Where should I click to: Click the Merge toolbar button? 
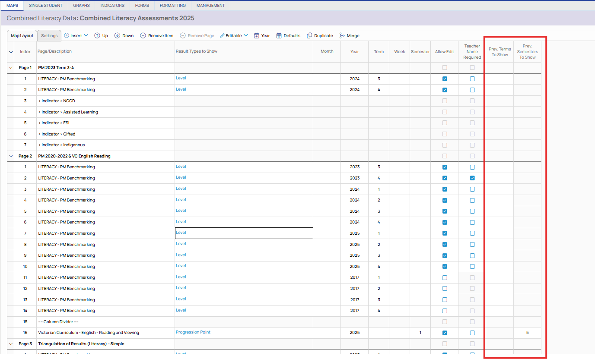click(349, 36)
